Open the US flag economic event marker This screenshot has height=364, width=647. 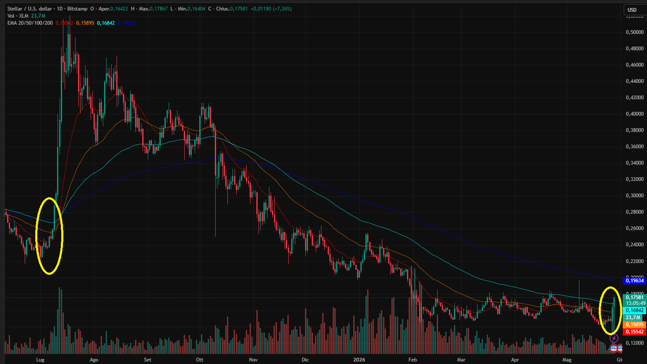click(613, 348)
